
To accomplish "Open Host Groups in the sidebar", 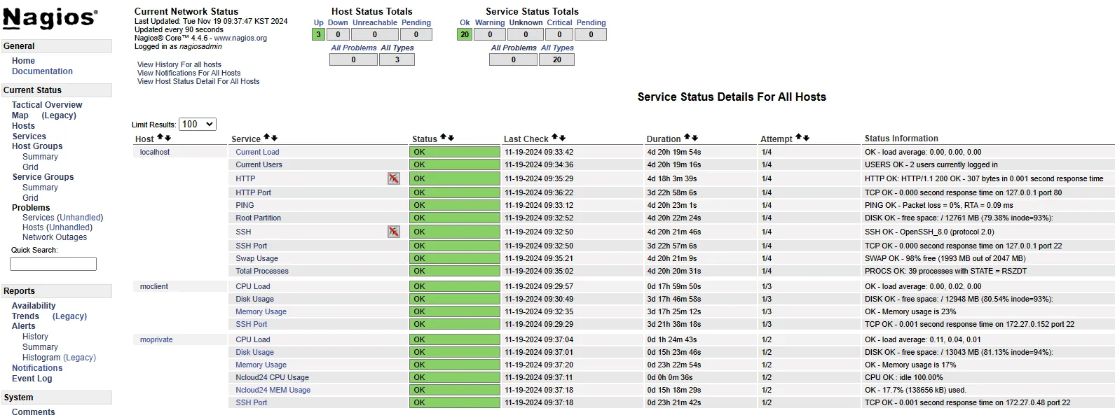I will point(37,146).
